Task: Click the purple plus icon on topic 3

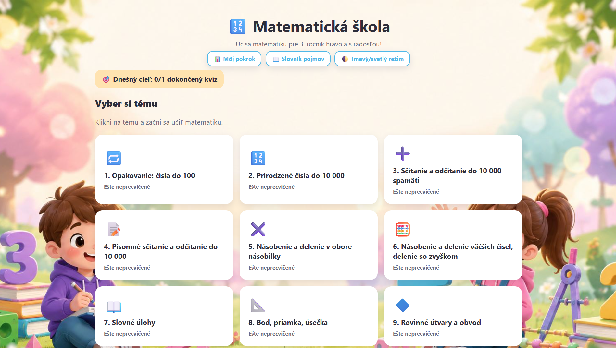Action: tap(403, 153)
